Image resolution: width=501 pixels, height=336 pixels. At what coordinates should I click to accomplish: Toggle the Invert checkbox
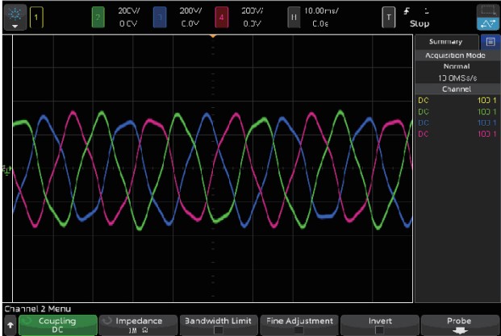tap(379, 325)
